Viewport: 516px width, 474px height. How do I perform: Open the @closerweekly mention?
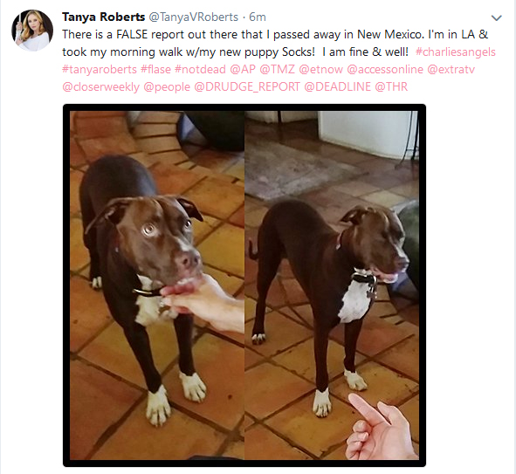(x=101, y=86)
